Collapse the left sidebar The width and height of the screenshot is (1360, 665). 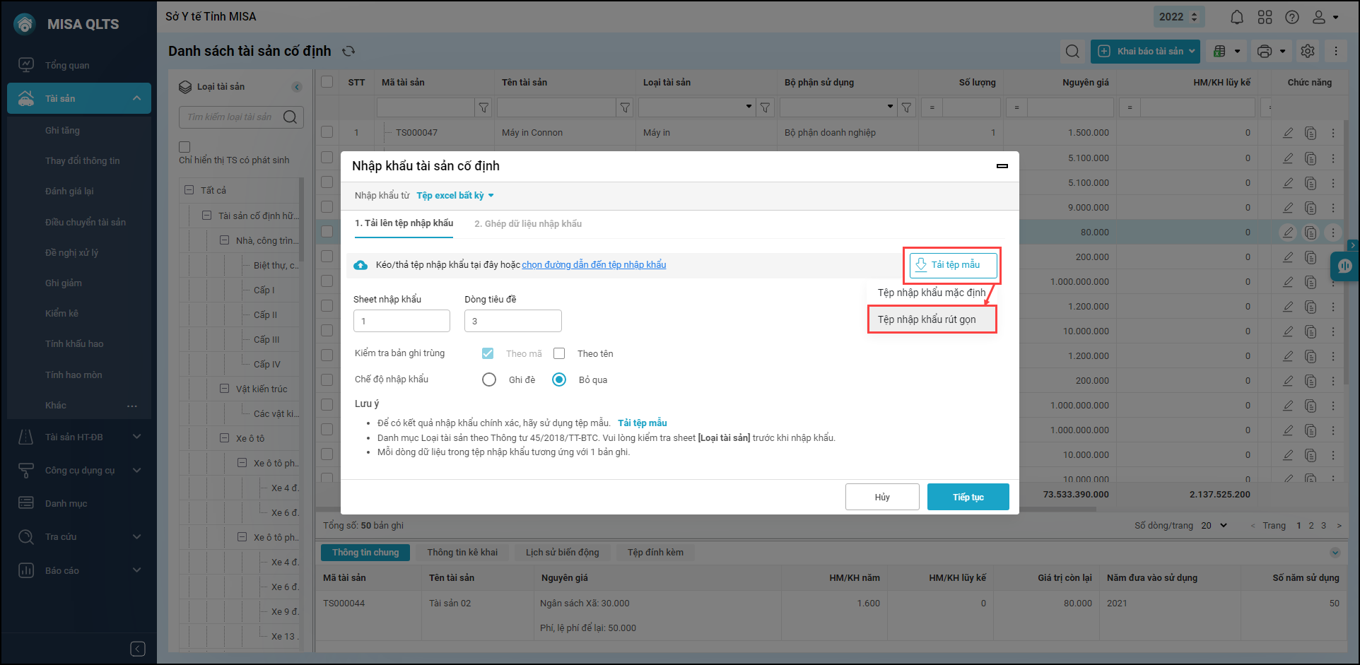click(x=138, y=649)
